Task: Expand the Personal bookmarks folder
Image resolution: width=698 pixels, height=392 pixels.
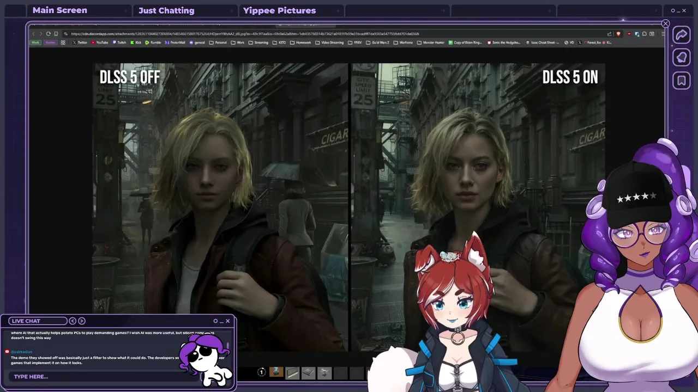Action: pos(218,42)
